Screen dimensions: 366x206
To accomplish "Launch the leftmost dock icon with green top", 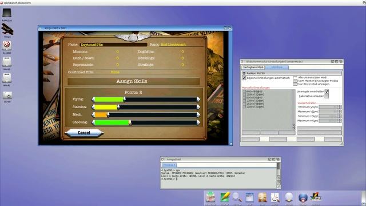I will pos(210,197).
